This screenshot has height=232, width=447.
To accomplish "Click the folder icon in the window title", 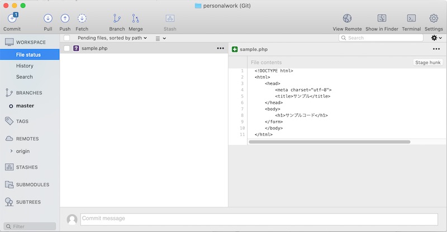I will pos(198,6).
